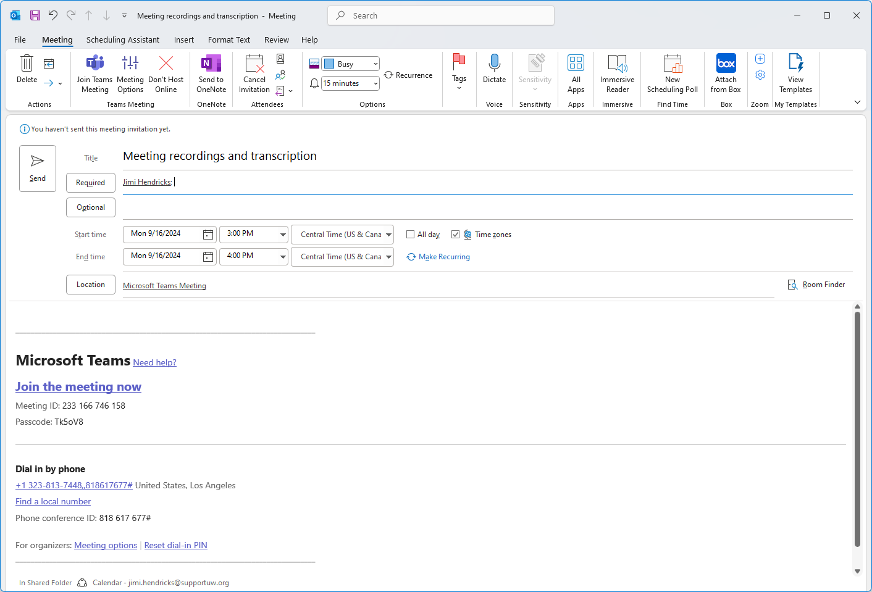Open start date calendar picker
The width and height of the screenshot is (872, 592).
coord(208,235)
